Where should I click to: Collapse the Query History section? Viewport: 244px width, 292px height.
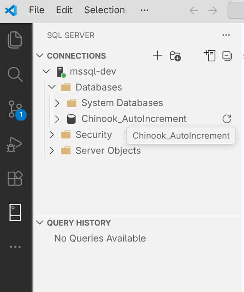[40, 222]
